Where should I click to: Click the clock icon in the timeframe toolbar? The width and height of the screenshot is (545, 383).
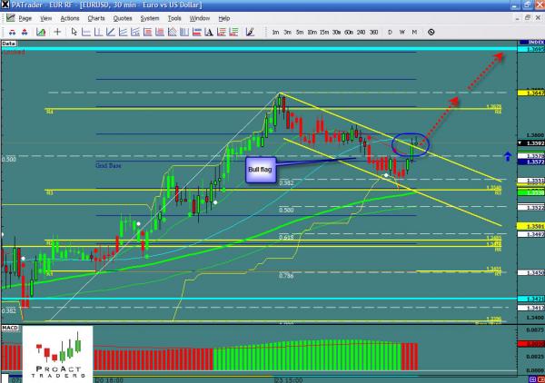[431, 33]
